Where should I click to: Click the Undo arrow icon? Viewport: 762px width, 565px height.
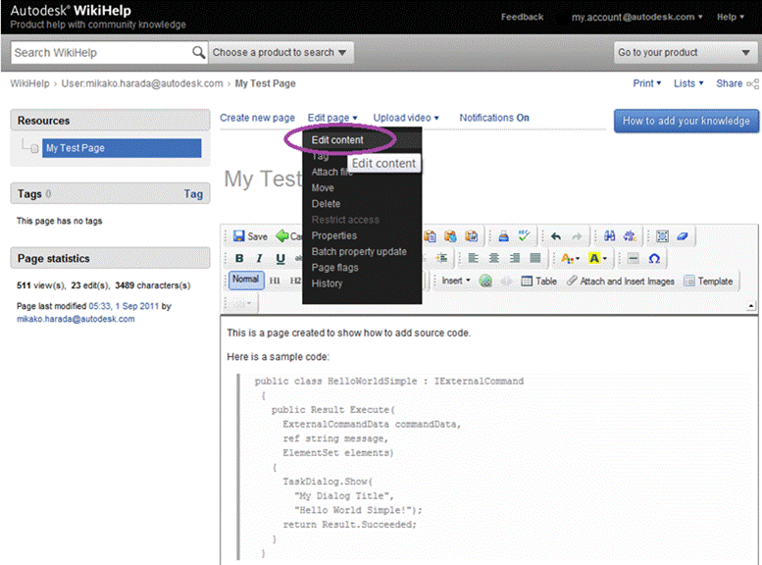click(x=556, y=235)
